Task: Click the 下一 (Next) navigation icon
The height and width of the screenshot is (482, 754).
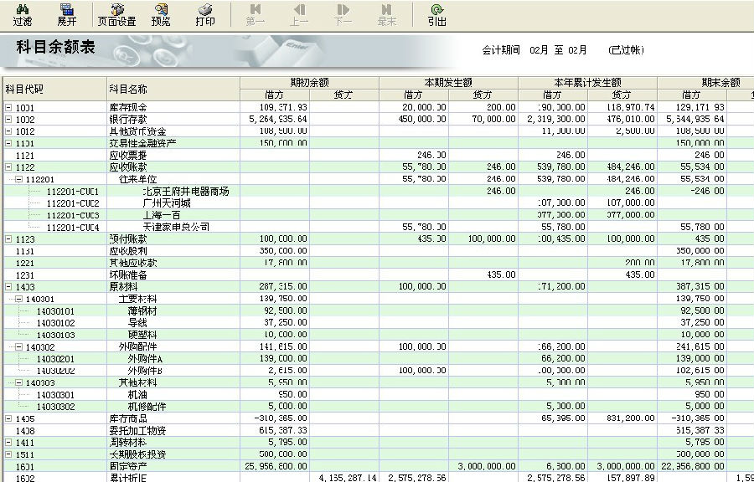Action: [343, 14]
